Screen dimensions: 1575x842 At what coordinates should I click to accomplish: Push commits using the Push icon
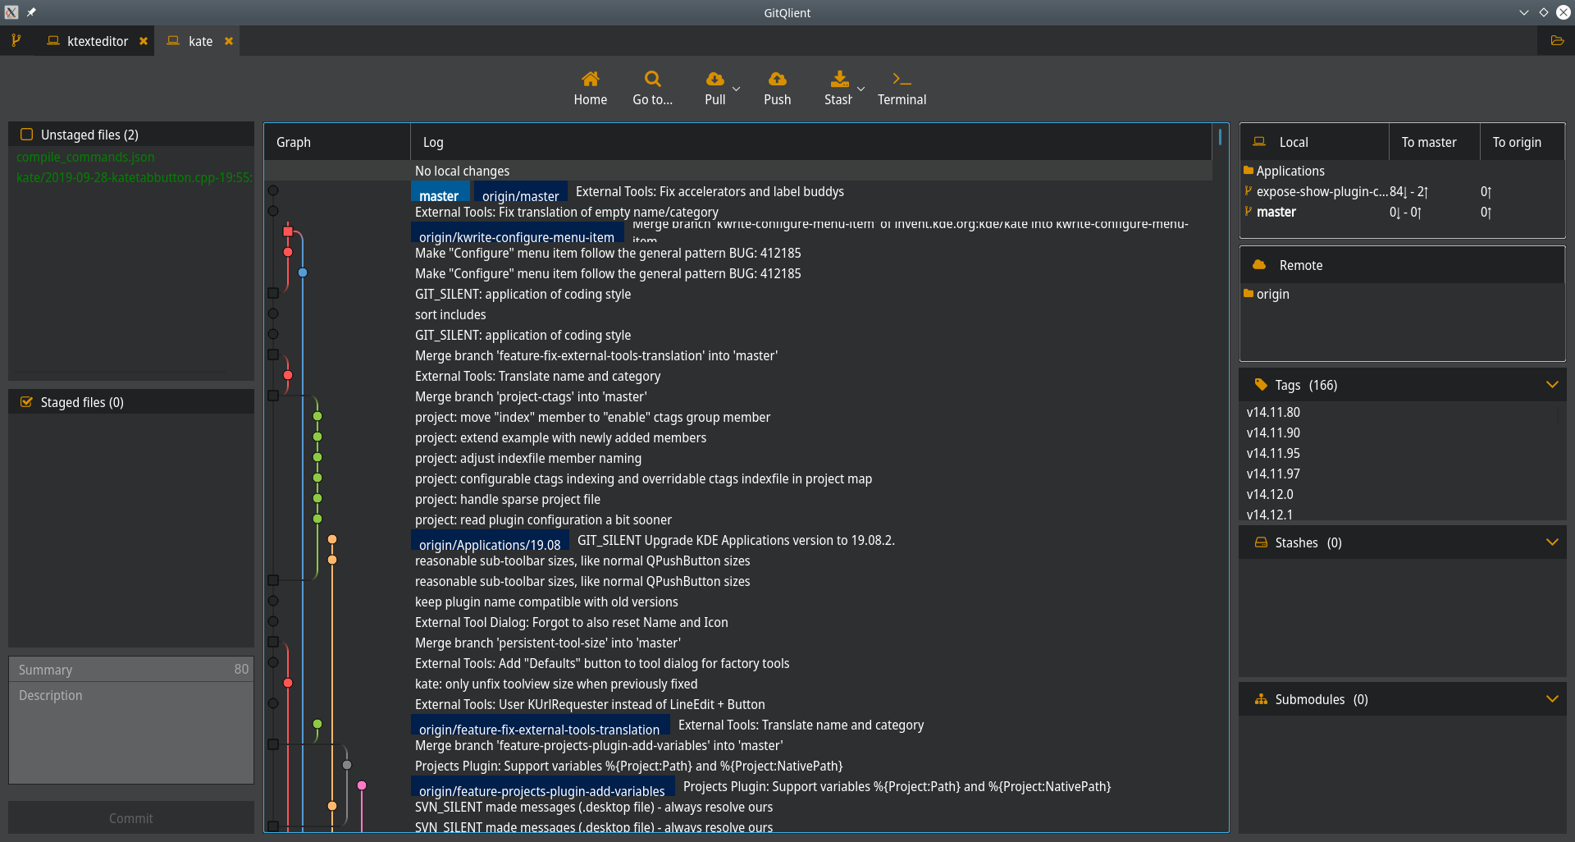point(777,79)
